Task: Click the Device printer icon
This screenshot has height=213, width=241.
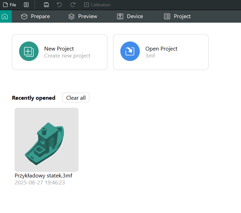Action: pos(120,16)
